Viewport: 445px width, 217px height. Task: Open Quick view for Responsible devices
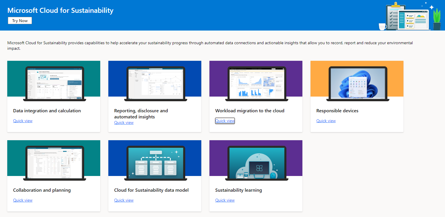(x=326, y=120)
